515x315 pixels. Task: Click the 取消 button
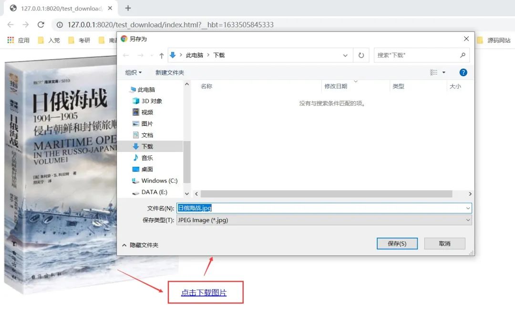point(445,244)
